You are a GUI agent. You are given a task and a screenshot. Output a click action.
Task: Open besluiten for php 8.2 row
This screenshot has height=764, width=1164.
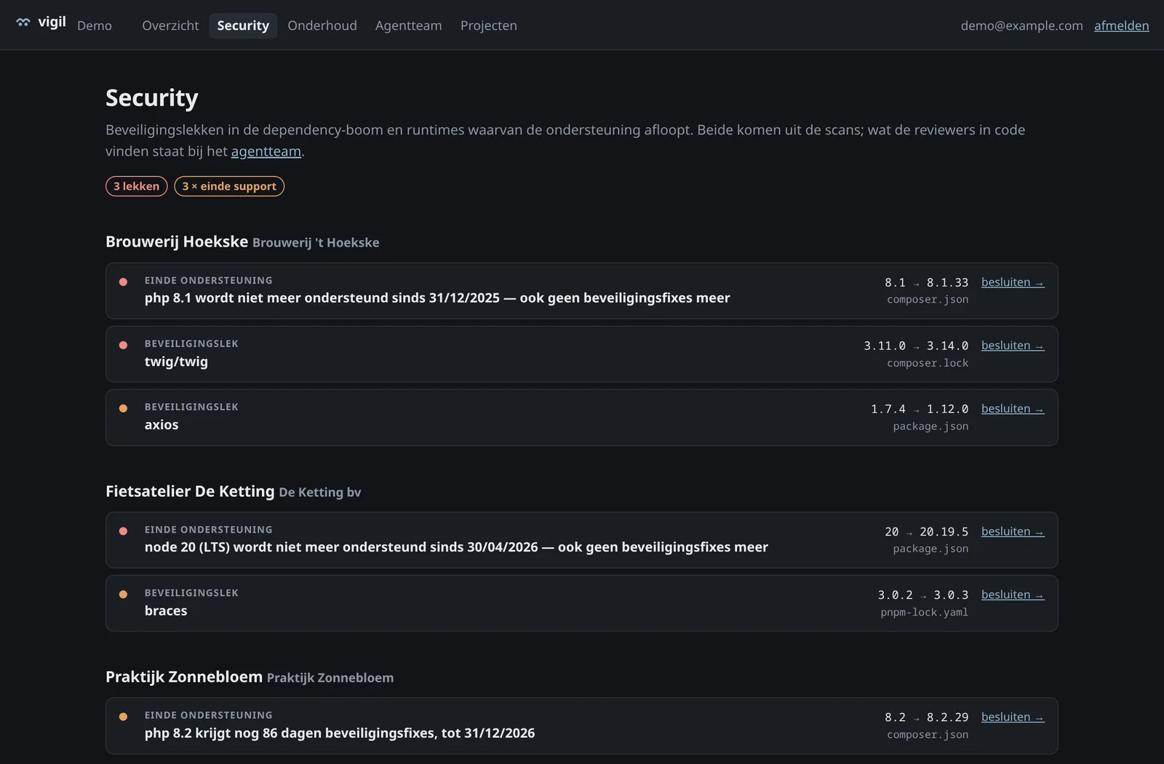(x=1013, y=717)
